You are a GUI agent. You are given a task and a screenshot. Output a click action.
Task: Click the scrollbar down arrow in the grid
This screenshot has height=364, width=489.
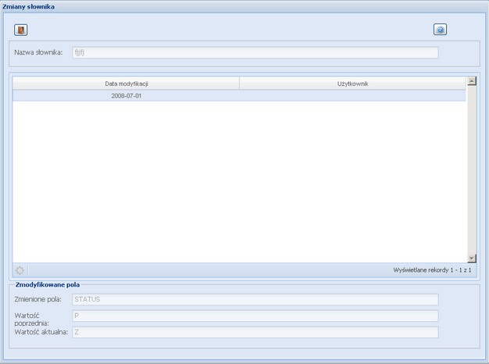click(x=472, y=258)
